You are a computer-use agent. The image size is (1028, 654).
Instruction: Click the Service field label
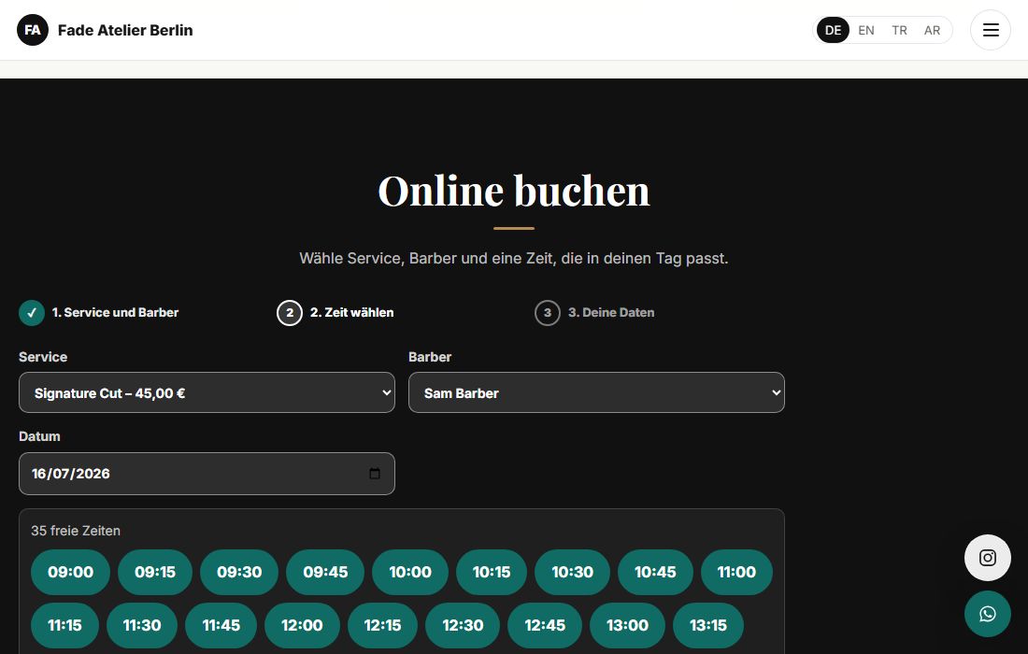tap(43, 357)
